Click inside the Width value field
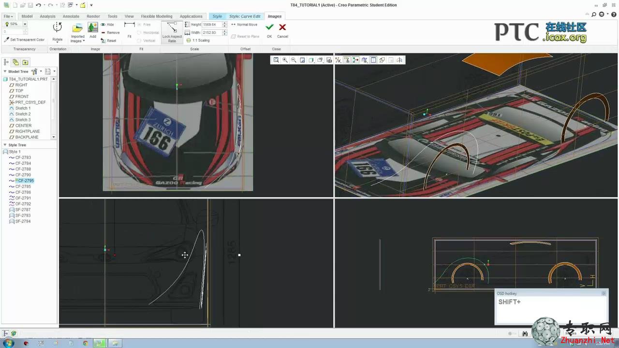This screenshot has width=619, height=348. 212,32
